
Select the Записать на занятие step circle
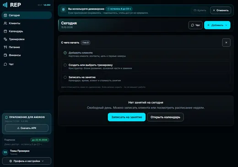coord(65,77)
